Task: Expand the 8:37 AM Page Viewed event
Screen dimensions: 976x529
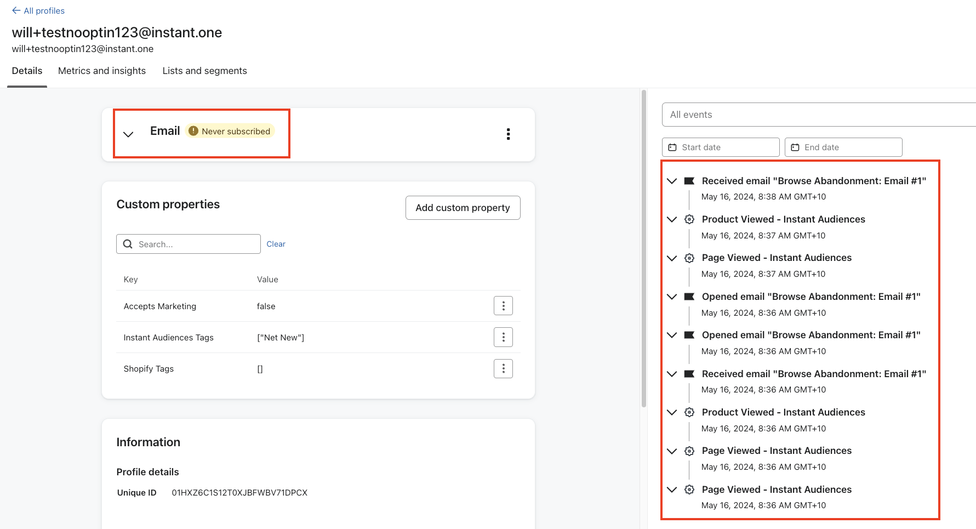Action: point(672,258)
